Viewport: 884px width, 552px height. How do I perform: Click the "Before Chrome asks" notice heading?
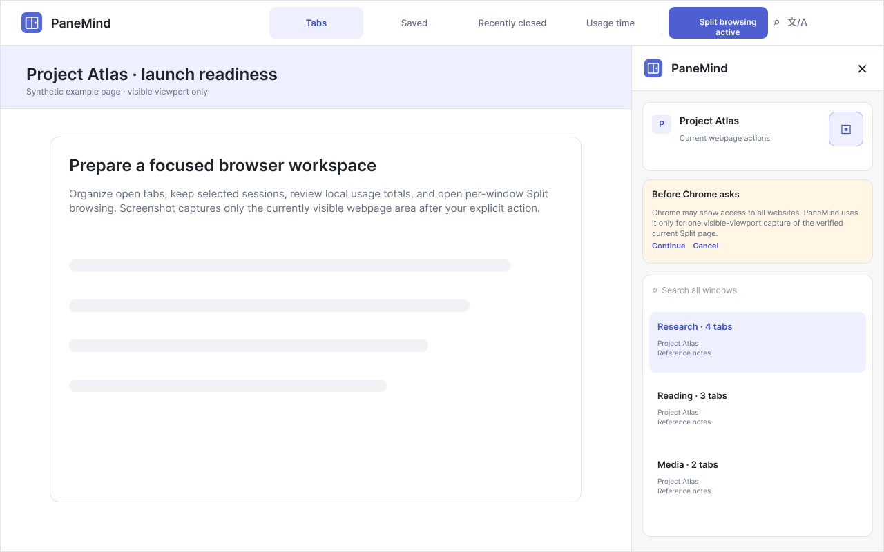[695, 195]
